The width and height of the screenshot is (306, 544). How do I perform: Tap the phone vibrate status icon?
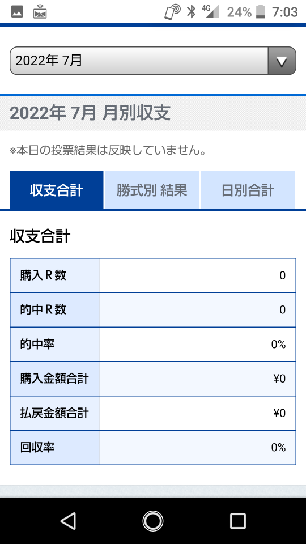[172, 12]
